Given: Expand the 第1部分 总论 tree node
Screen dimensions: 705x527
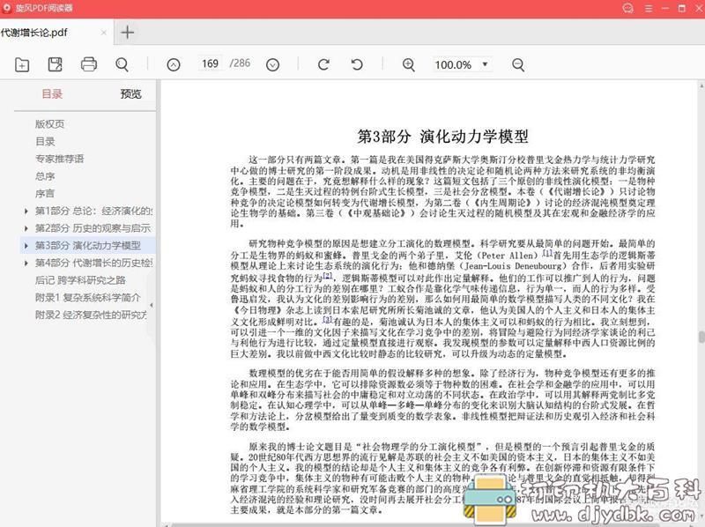Looking at the screenshot, I should tap(26, 211).
